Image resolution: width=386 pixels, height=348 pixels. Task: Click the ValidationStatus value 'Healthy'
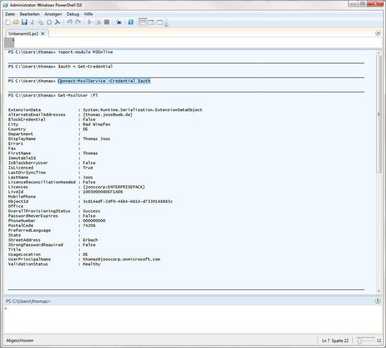pyautogui.click(x=92, y=264)
